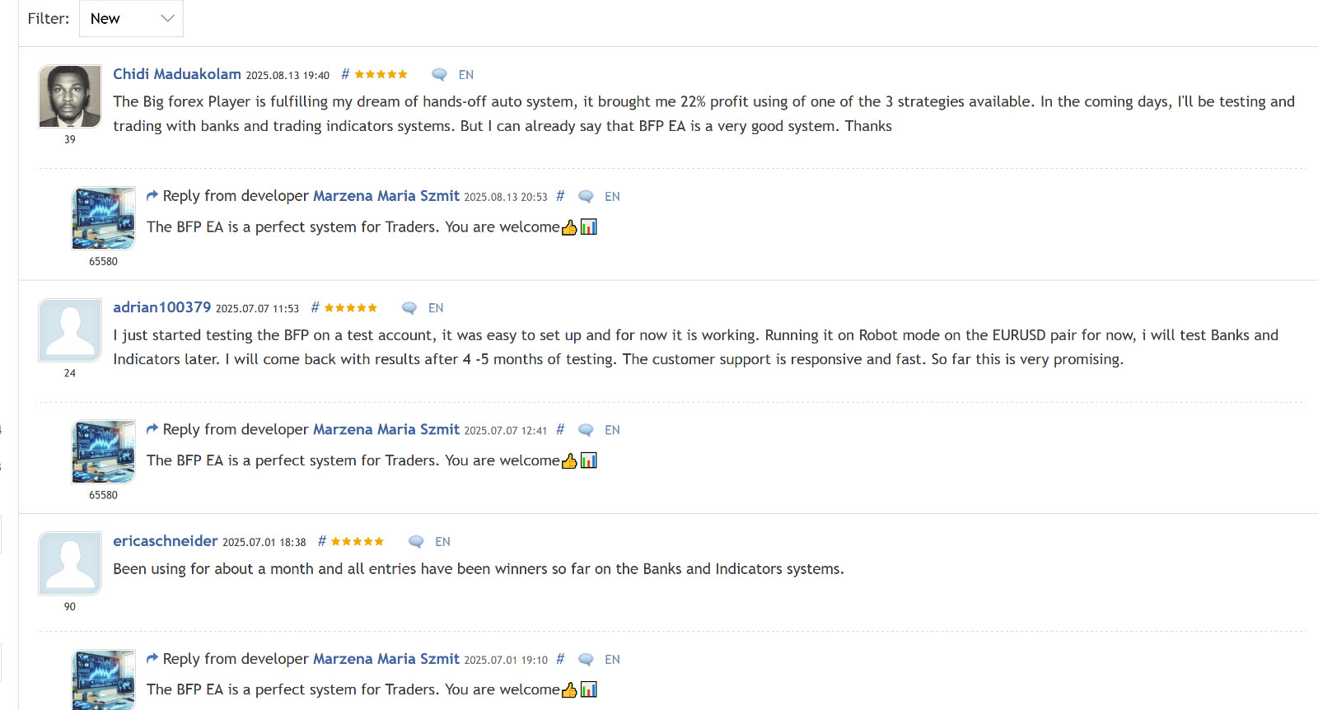Image resolution: width=1318 pixels, height=710 pixels.
Task: Click the five-star rating on adrian100379's review
Action: 351,308
